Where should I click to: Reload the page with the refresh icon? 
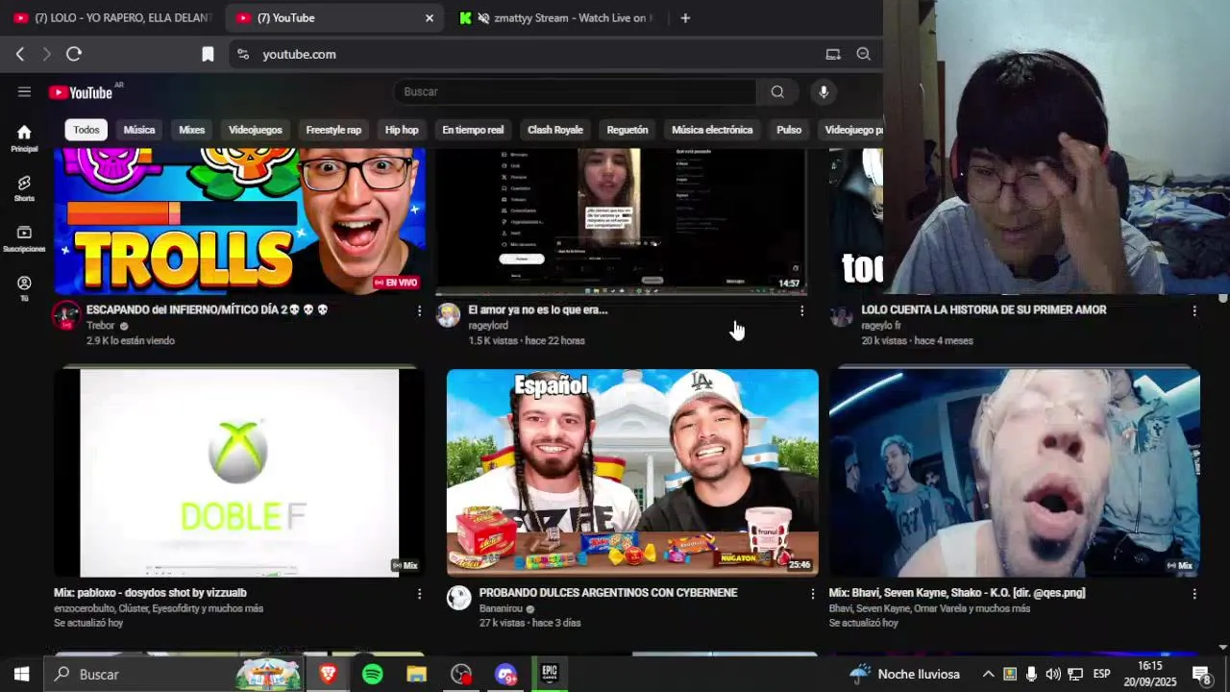[x=74, y=55]
